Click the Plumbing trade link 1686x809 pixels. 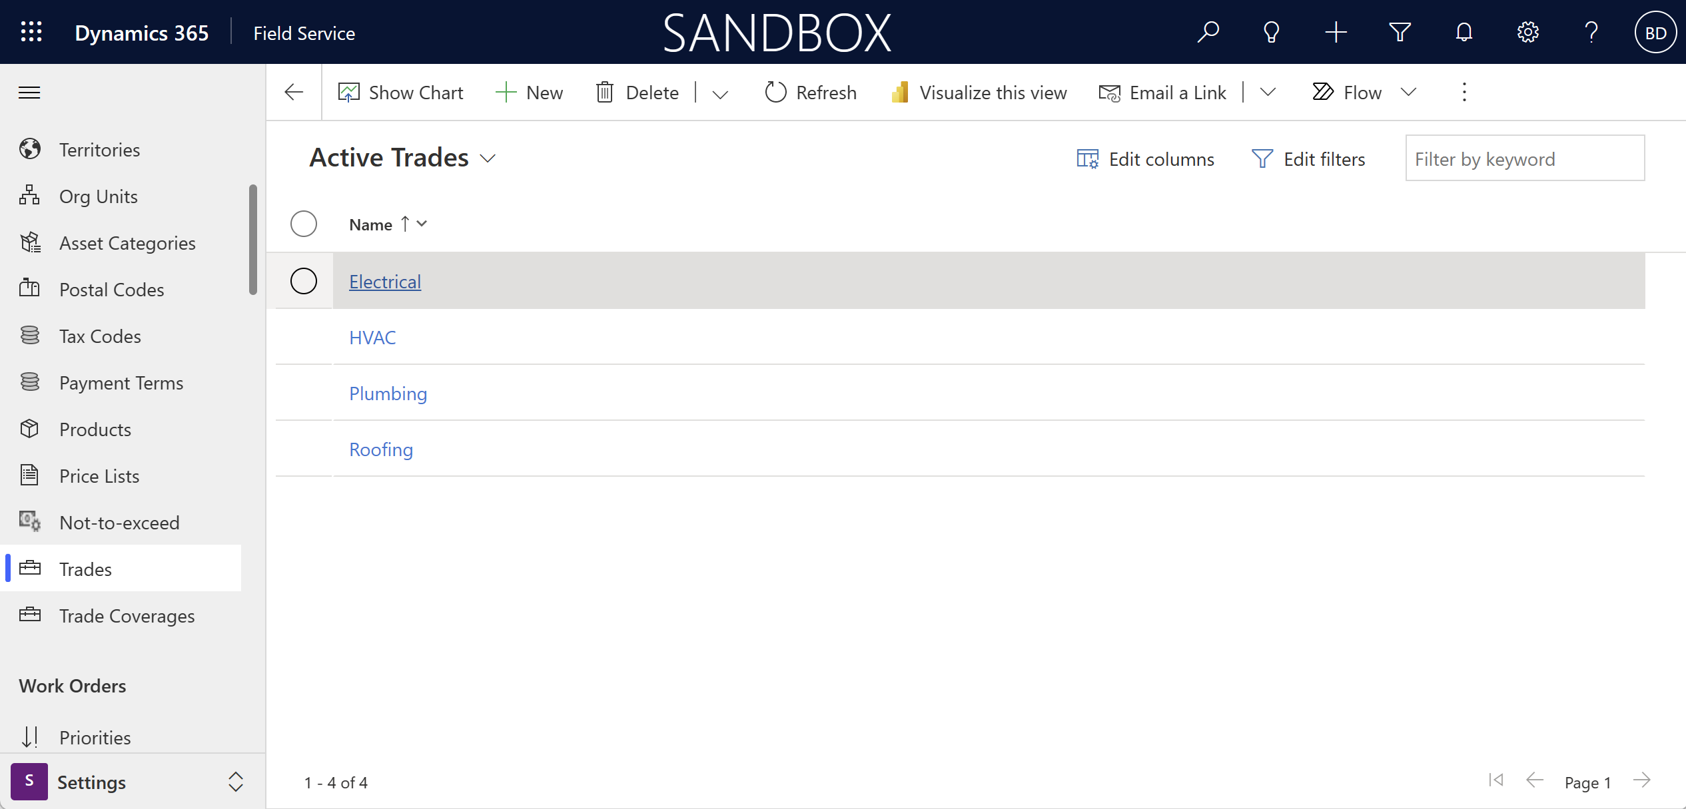pos(387,394)
